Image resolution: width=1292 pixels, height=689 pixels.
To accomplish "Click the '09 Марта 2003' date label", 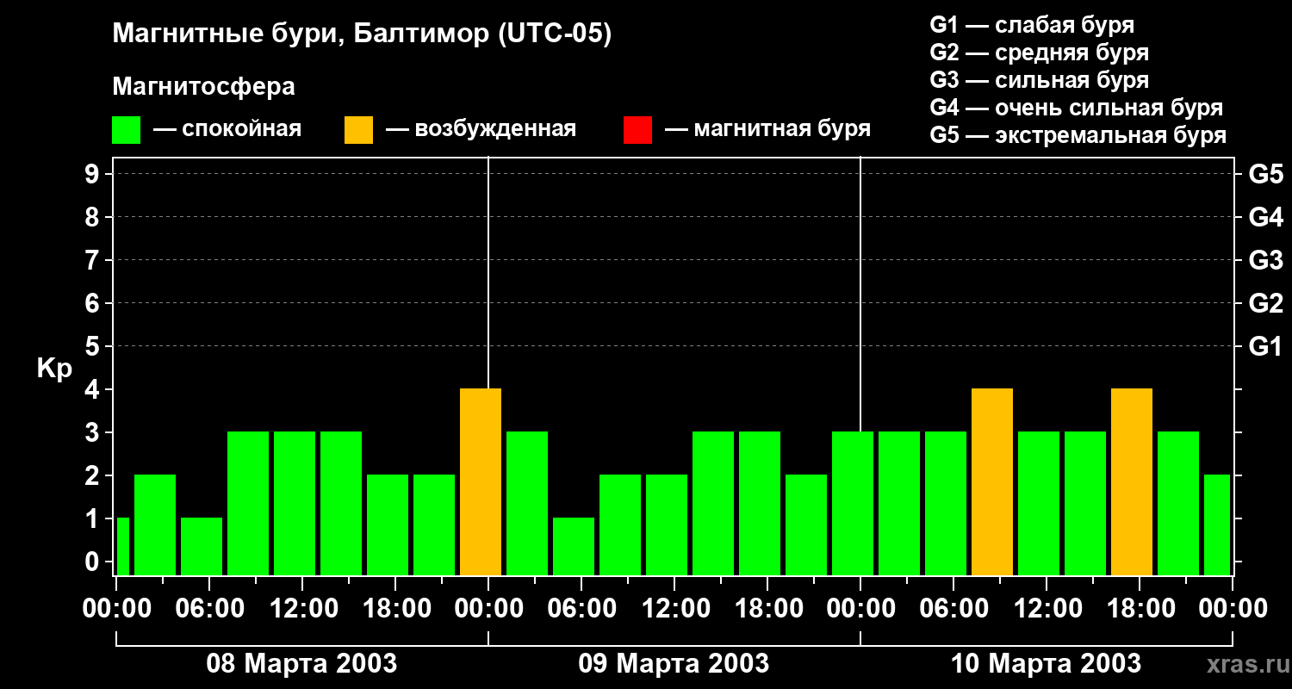I will [674, 664].
